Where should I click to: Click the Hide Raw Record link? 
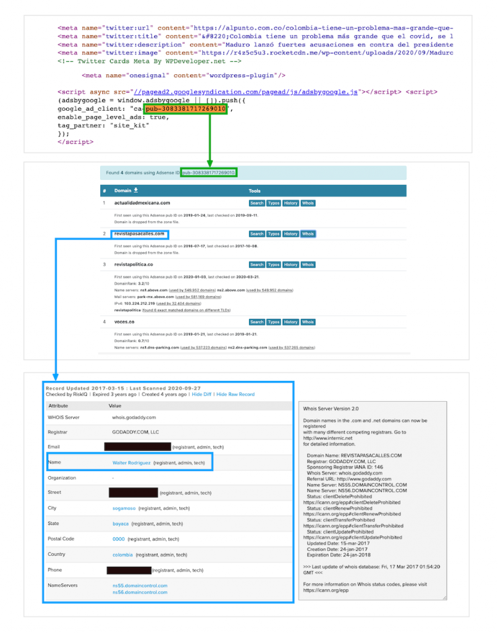[x=235, y=394]
